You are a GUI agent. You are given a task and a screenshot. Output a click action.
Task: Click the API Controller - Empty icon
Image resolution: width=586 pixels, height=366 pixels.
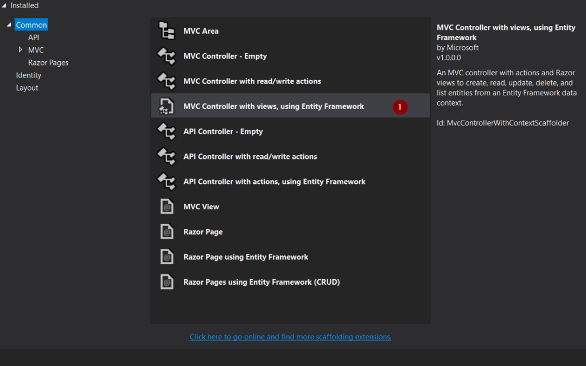[x=167, y=131]
